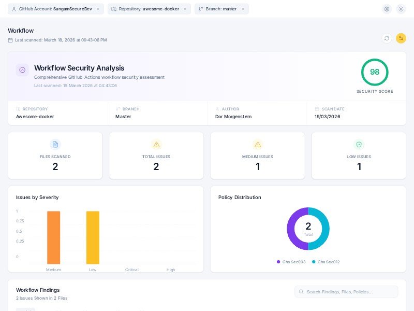Image resolution: width=414 pixels, height=311 pixels.
Task: Click the Total Issues warning icon
Action: click(156, 145)
